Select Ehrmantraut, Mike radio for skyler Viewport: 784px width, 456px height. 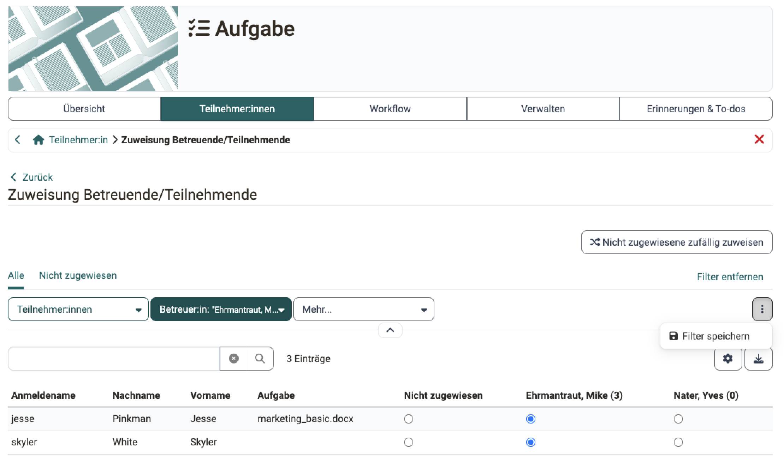pos(531,442)
